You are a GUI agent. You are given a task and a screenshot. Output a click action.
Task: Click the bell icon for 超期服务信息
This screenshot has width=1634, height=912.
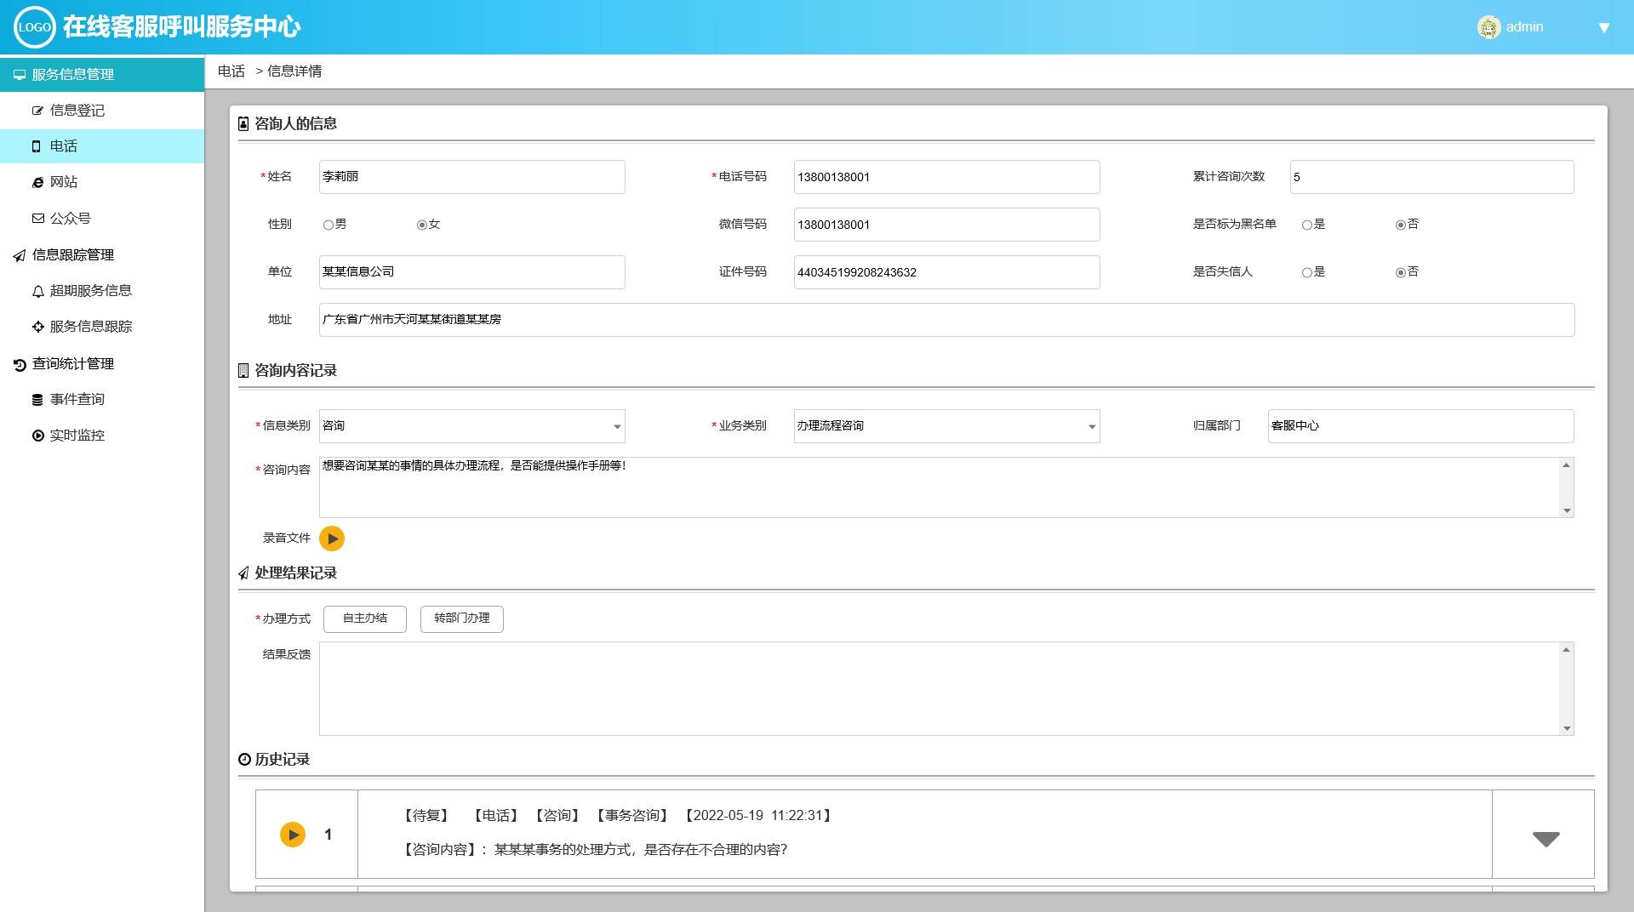[x=37, y=291]
